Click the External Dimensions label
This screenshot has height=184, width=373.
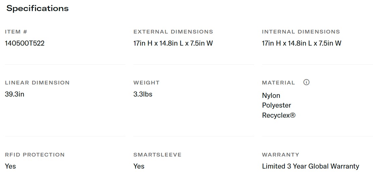173,32
